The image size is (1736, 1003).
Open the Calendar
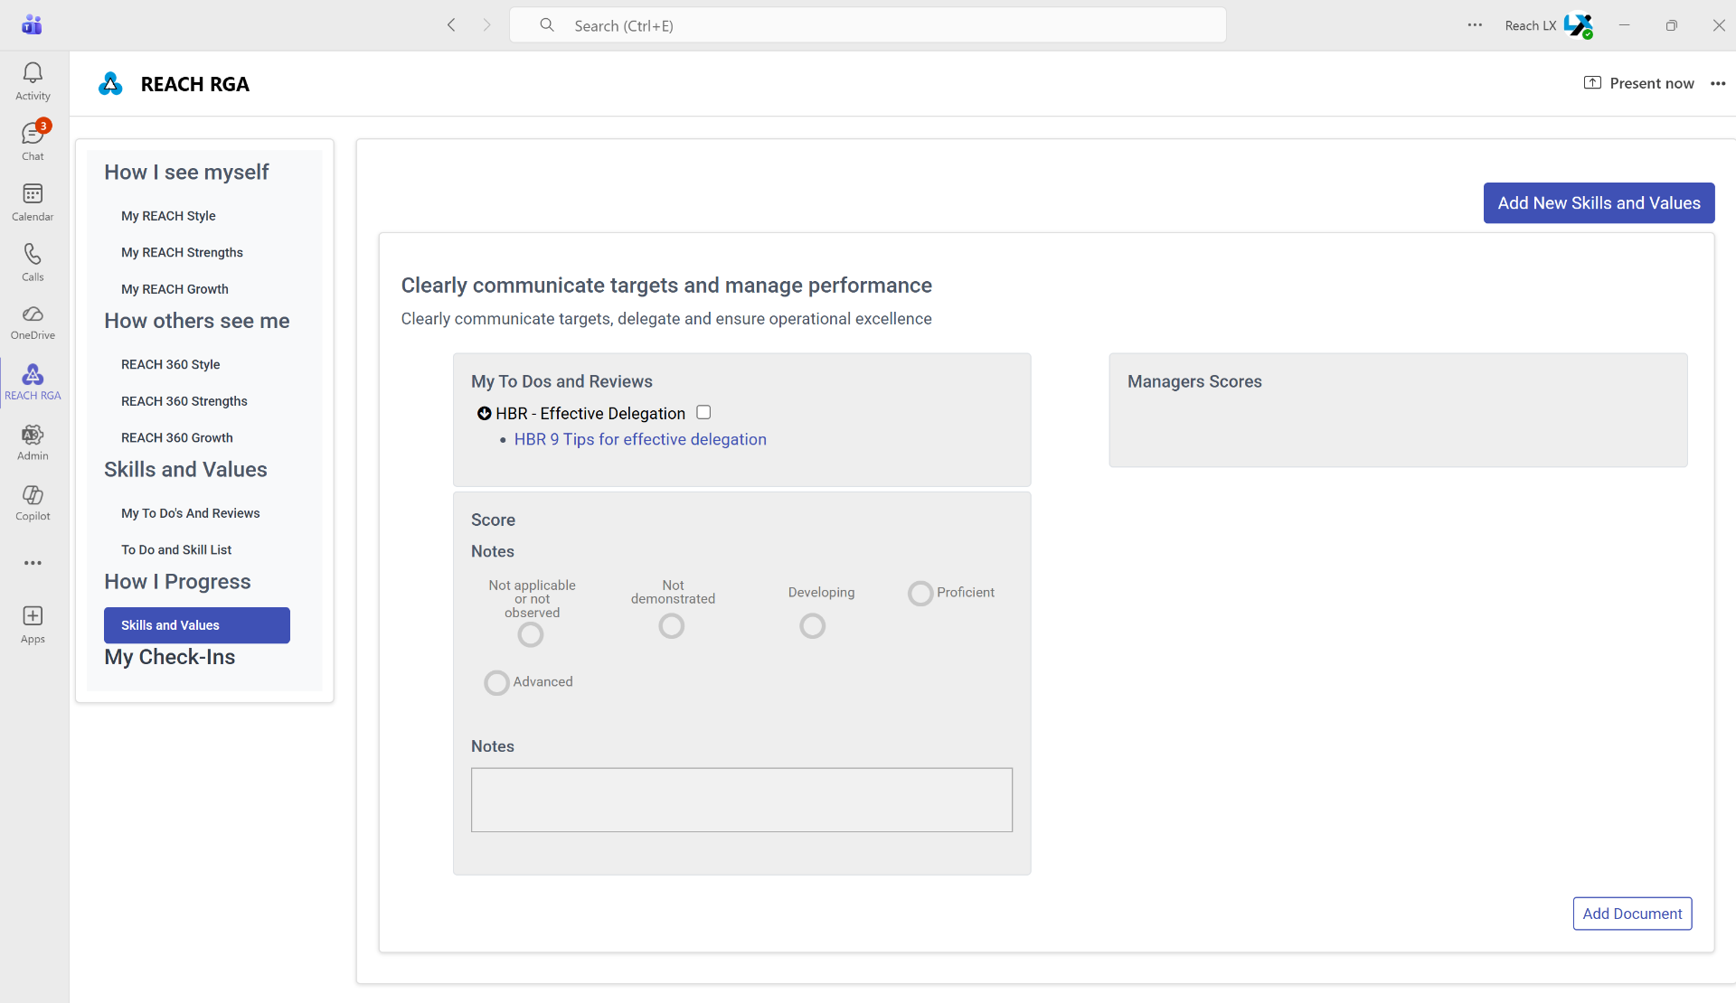click(x=33, y=201)
